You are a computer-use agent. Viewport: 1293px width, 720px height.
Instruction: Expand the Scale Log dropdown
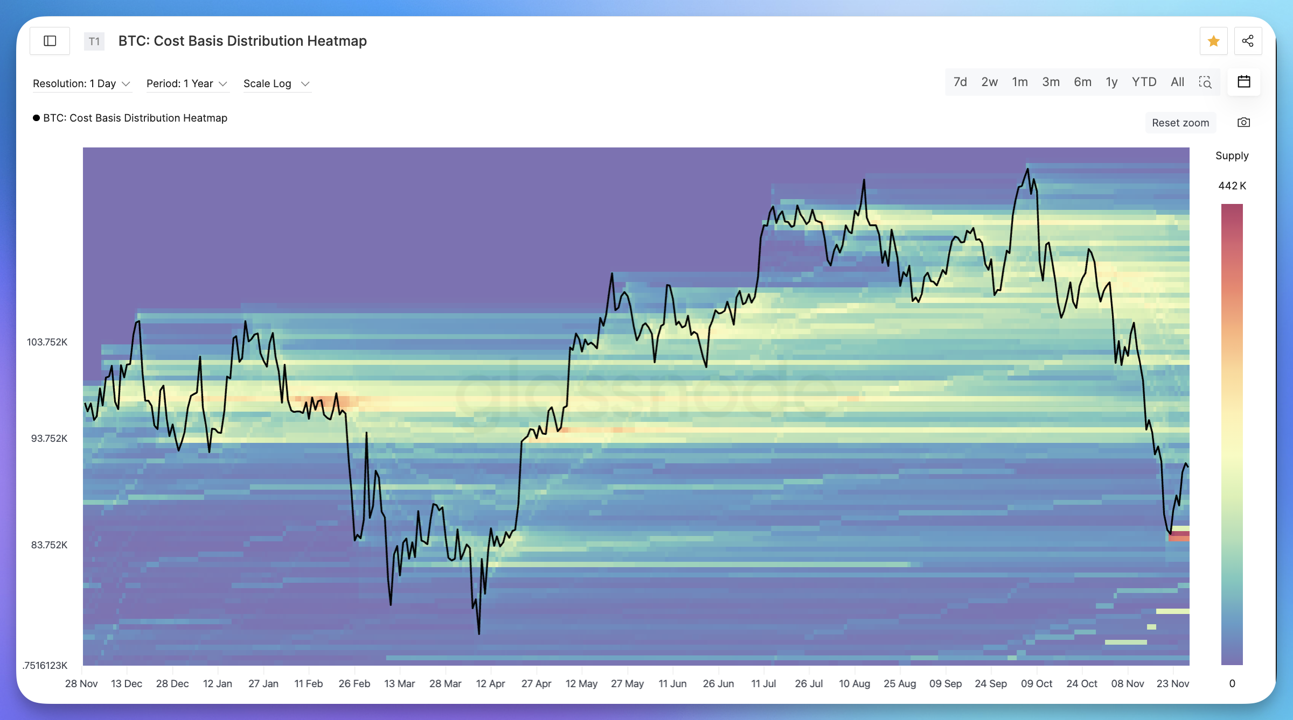point(276,83)
